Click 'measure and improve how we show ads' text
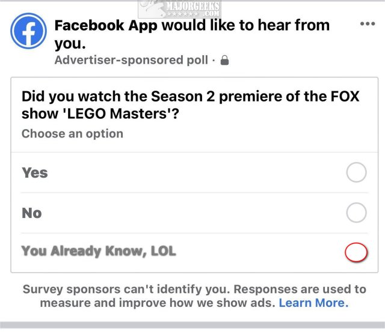Viewport: 385px width, 332px height. tap(158, 303)
